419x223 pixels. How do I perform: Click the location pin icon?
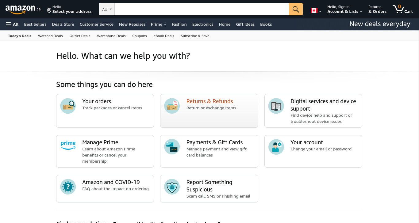tap(49, 11)
